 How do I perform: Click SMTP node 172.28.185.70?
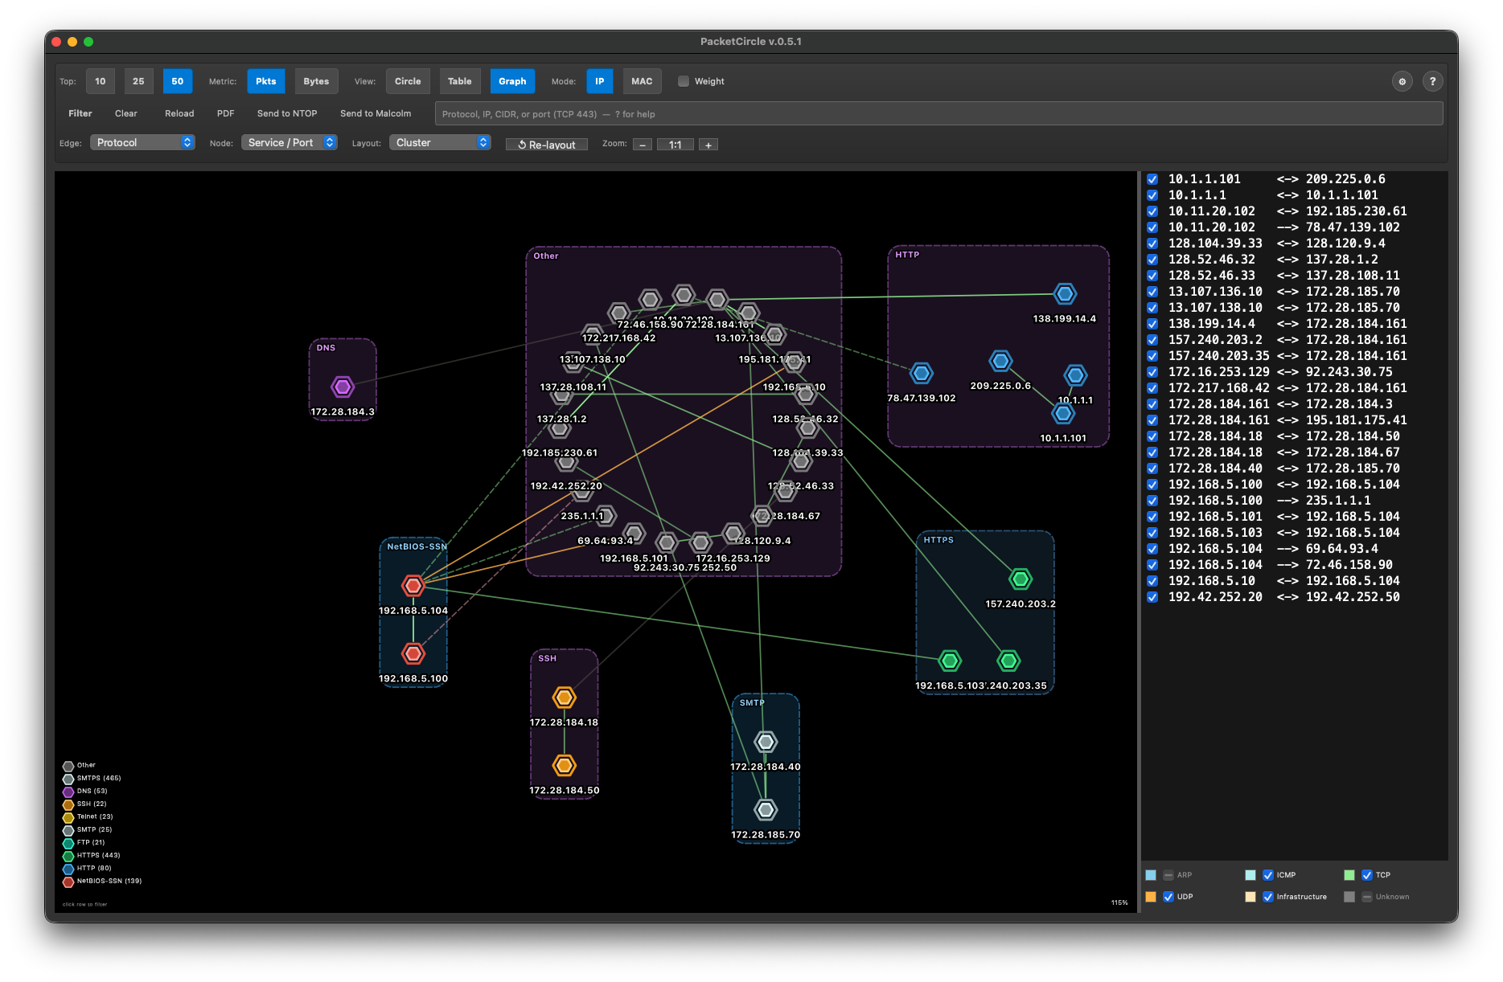click(x=766, y=809)
